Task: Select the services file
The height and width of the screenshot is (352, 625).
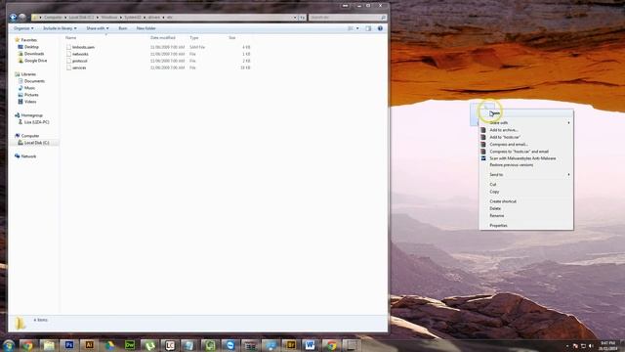Action: coord(79,67)
